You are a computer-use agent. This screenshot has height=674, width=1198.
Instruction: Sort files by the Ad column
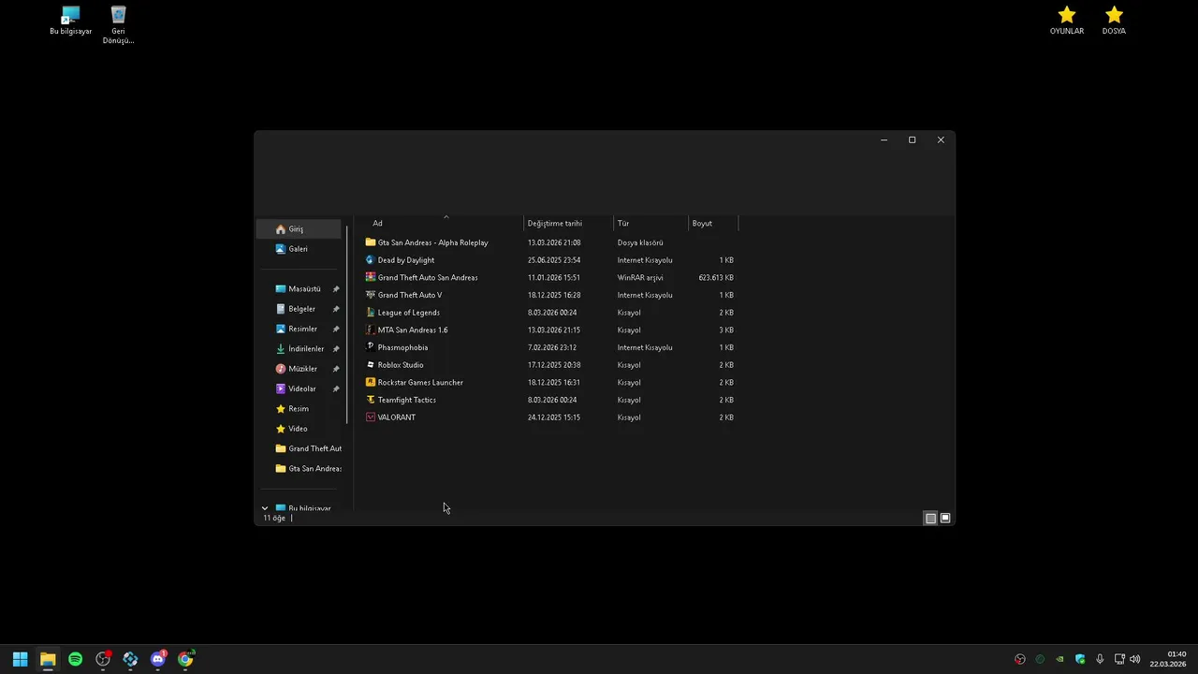pyautogui.click(x=443, y=224)
